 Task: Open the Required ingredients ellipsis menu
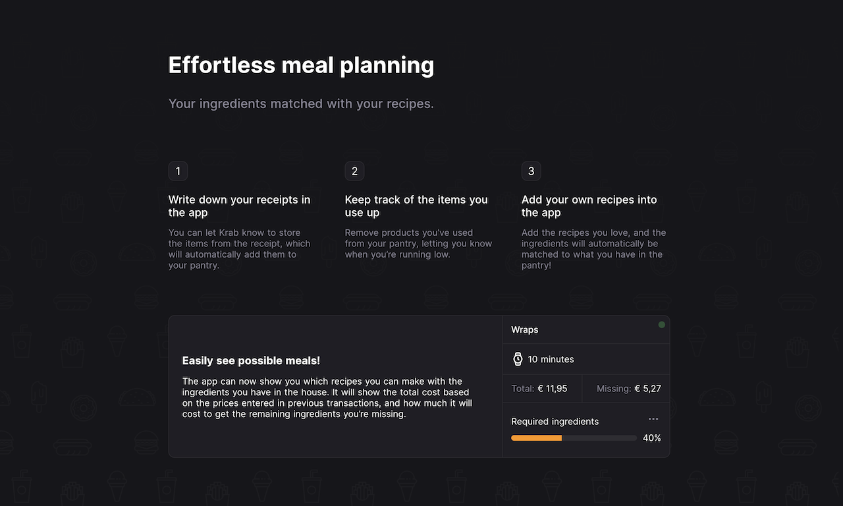point(653,418)
